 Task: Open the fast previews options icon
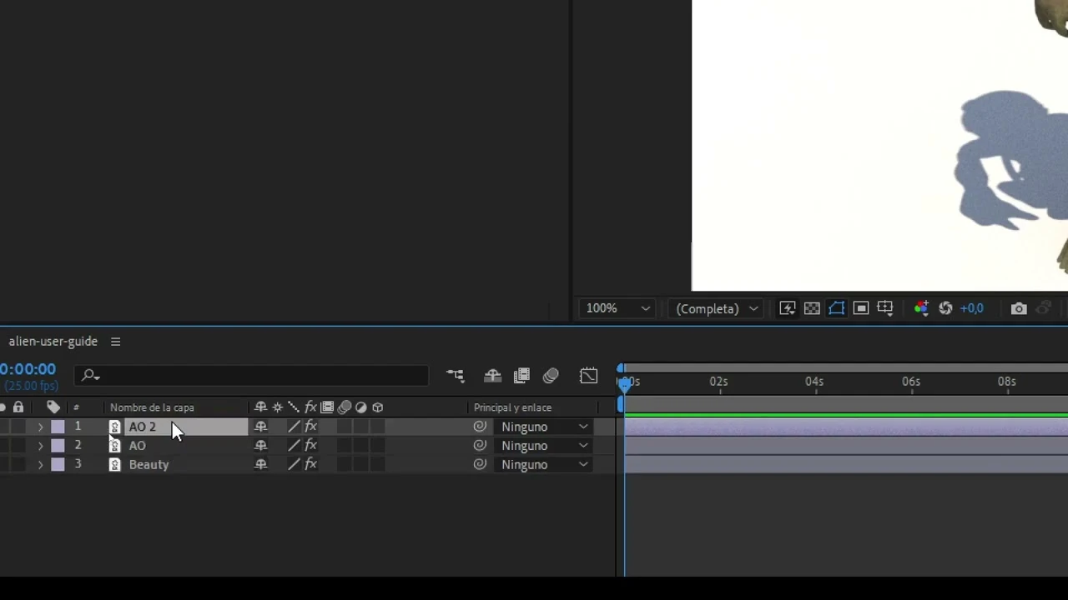[x=787, y=308]
